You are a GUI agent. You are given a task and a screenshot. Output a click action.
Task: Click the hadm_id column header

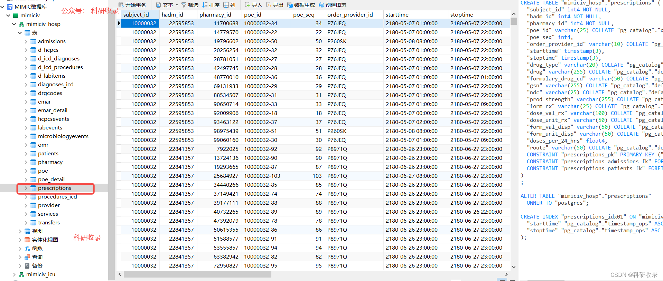point(178,14)
